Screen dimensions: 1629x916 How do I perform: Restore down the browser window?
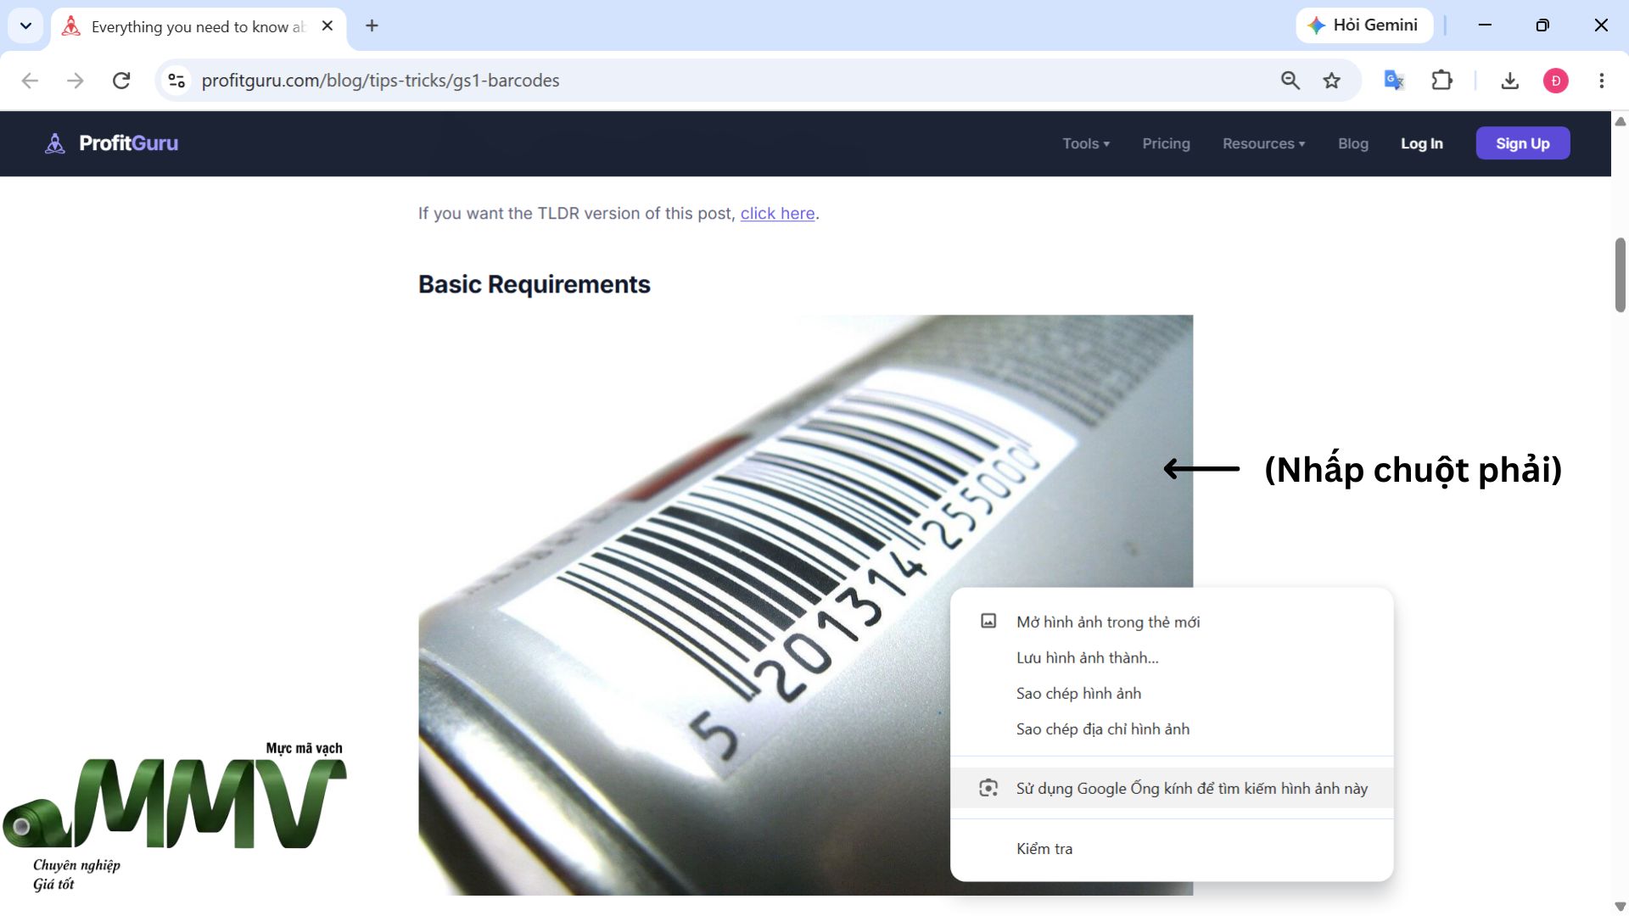1542,25
